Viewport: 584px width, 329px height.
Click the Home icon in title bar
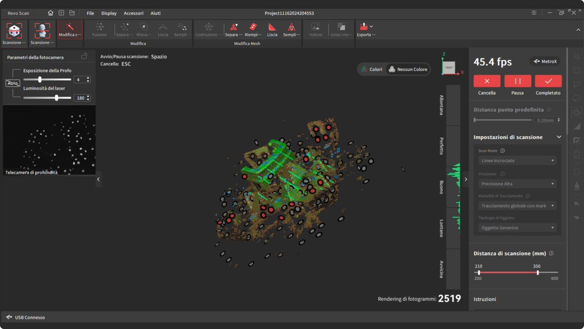point(50,13)
